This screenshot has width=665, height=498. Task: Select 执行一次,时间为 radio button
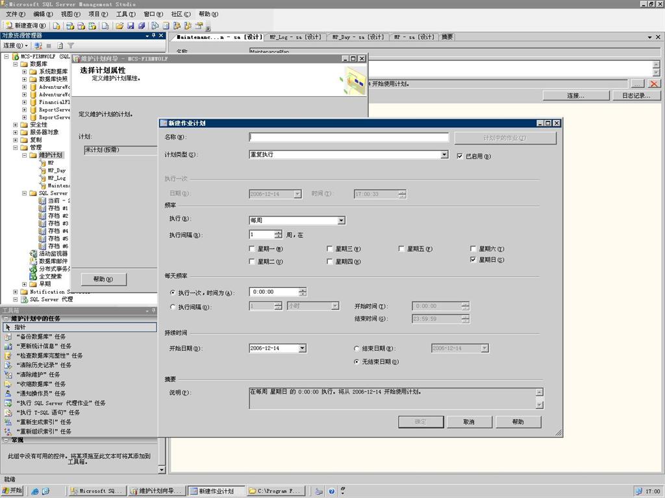[x=173, y=292]
